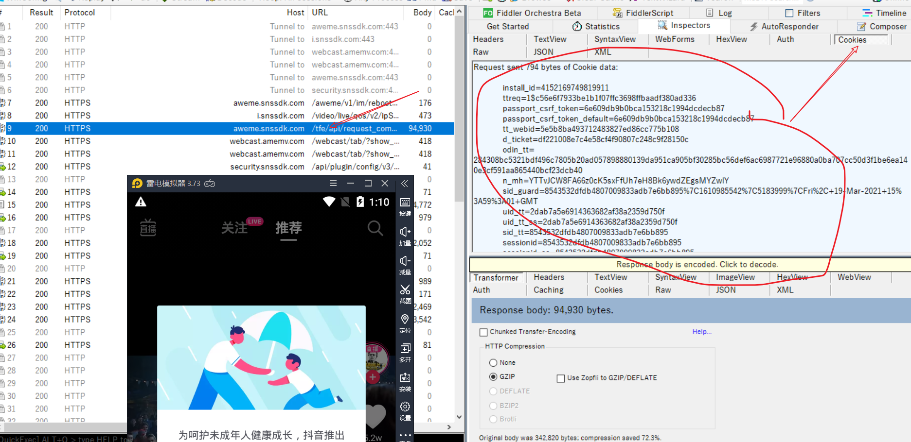Click the Help... link in Transformer
Image resolution: width=911 pixels, height=442 pixels.
pyautogui.click(x=702, y=332)
